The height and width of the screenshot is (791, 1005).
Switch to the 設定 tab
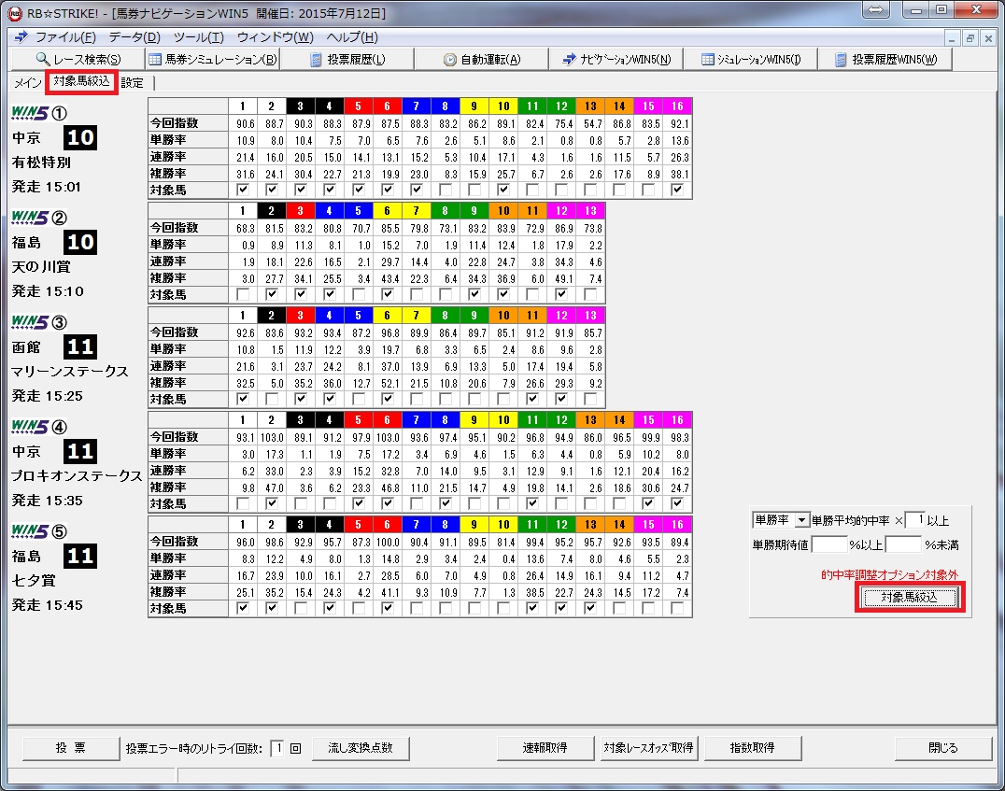(133, 83)
